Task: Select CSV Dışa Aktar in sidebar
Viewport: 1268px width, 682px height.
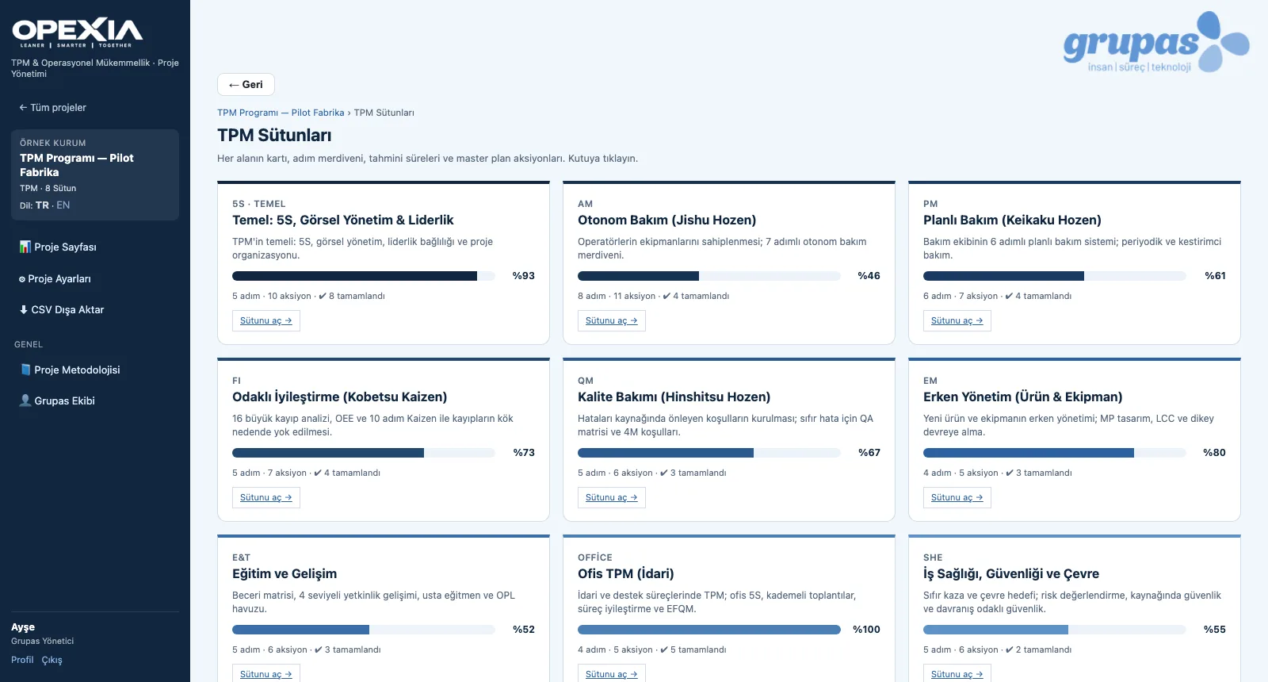Action: (95, 309)
